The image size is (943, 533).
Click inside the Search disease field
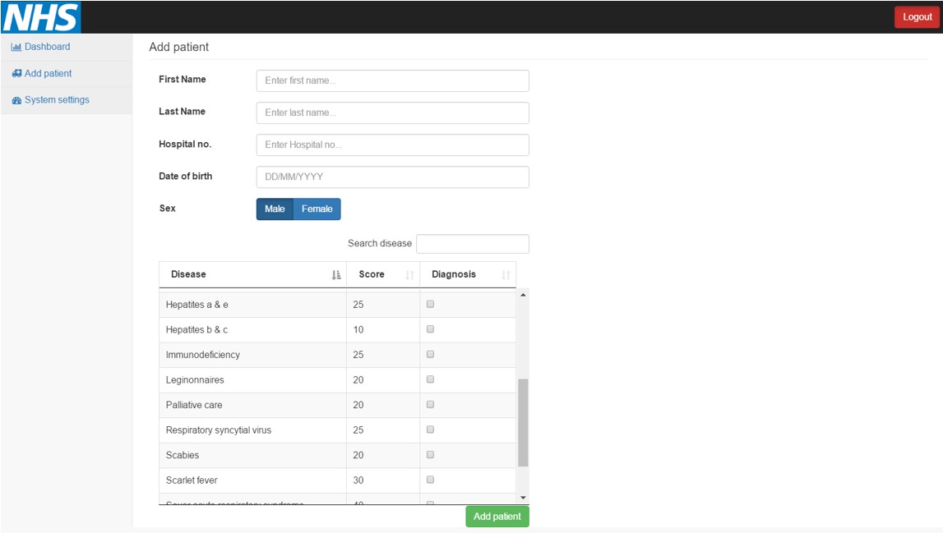[x=473, y=243]
